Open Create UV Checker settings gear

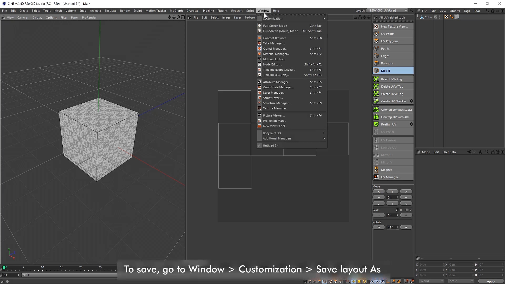[411, 101]
